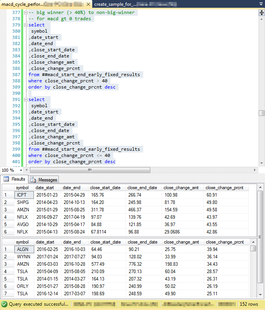
Task: Click the first grid date_start column header
Action: [47, 188]
